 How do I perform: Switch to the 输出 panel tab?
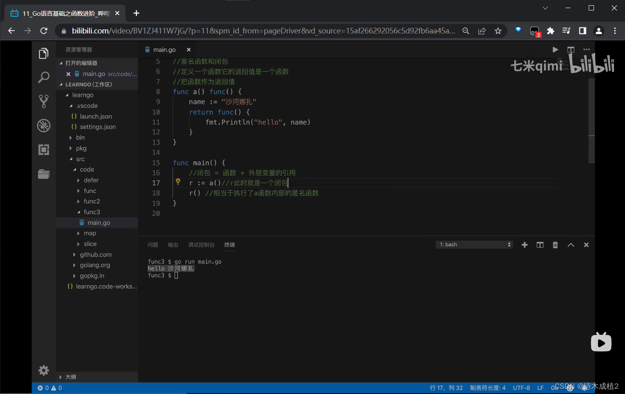[173, 245]
